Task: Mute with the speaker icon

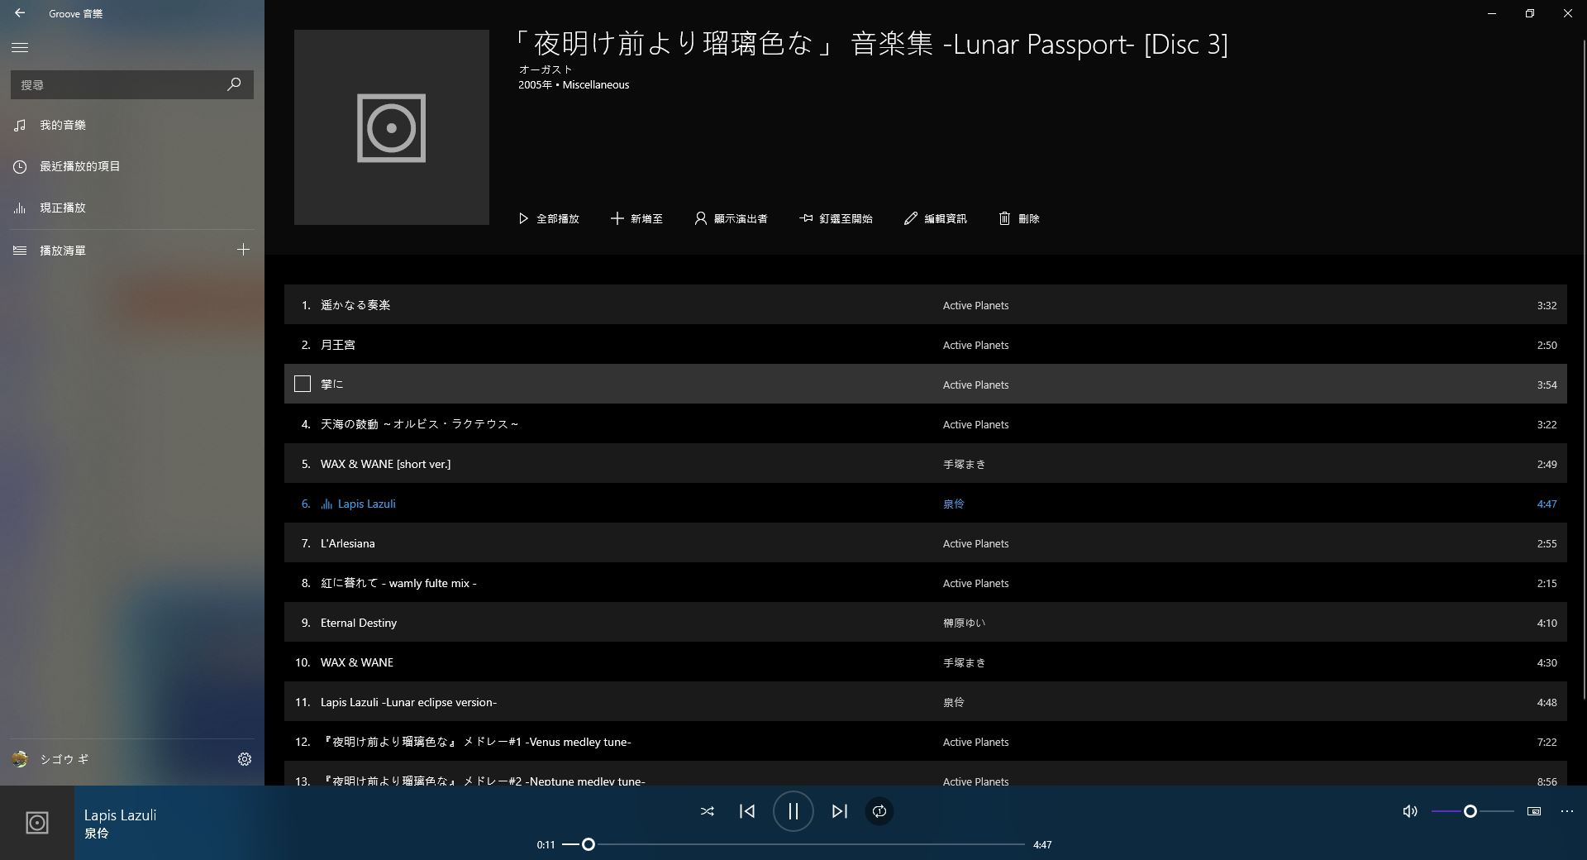Action: click(x=1410, y=811)
